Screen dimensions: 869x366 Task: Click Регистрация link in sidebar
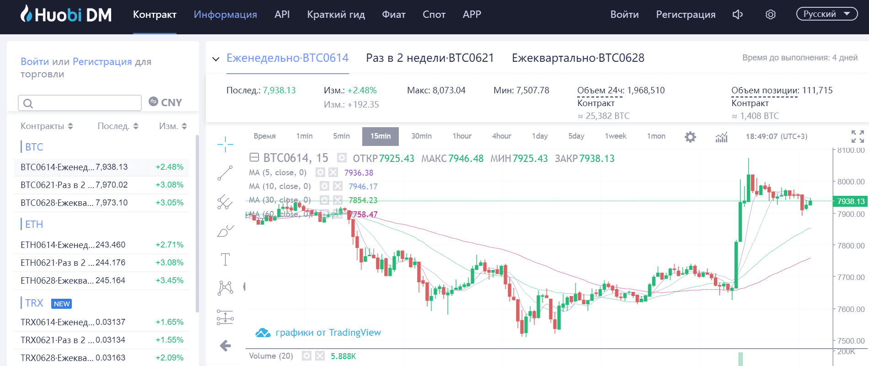point(102,62)
